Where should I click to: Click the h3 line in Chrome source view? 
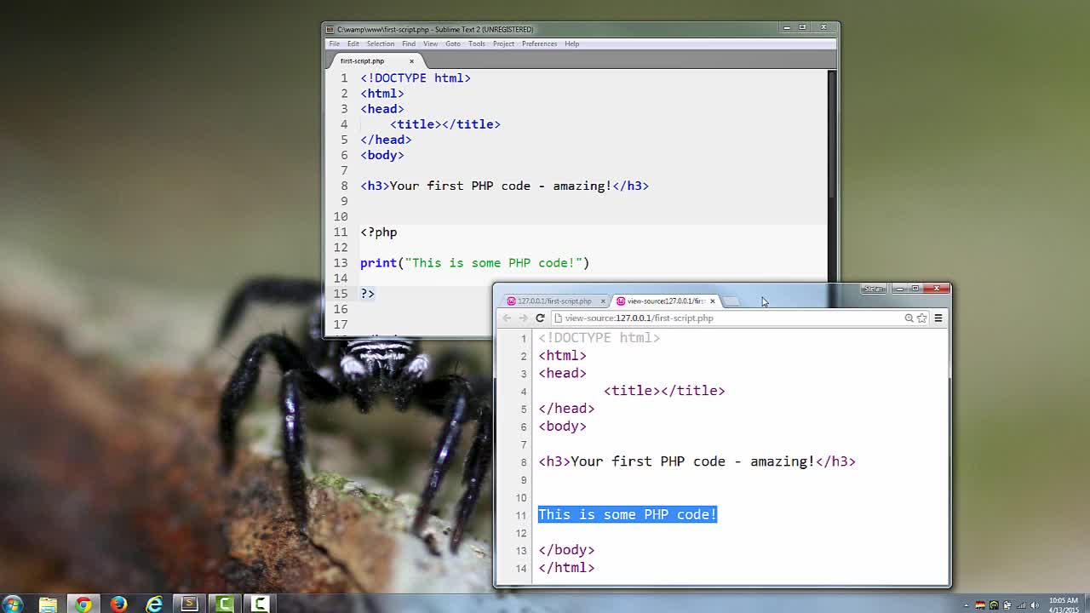pos(697,461)
